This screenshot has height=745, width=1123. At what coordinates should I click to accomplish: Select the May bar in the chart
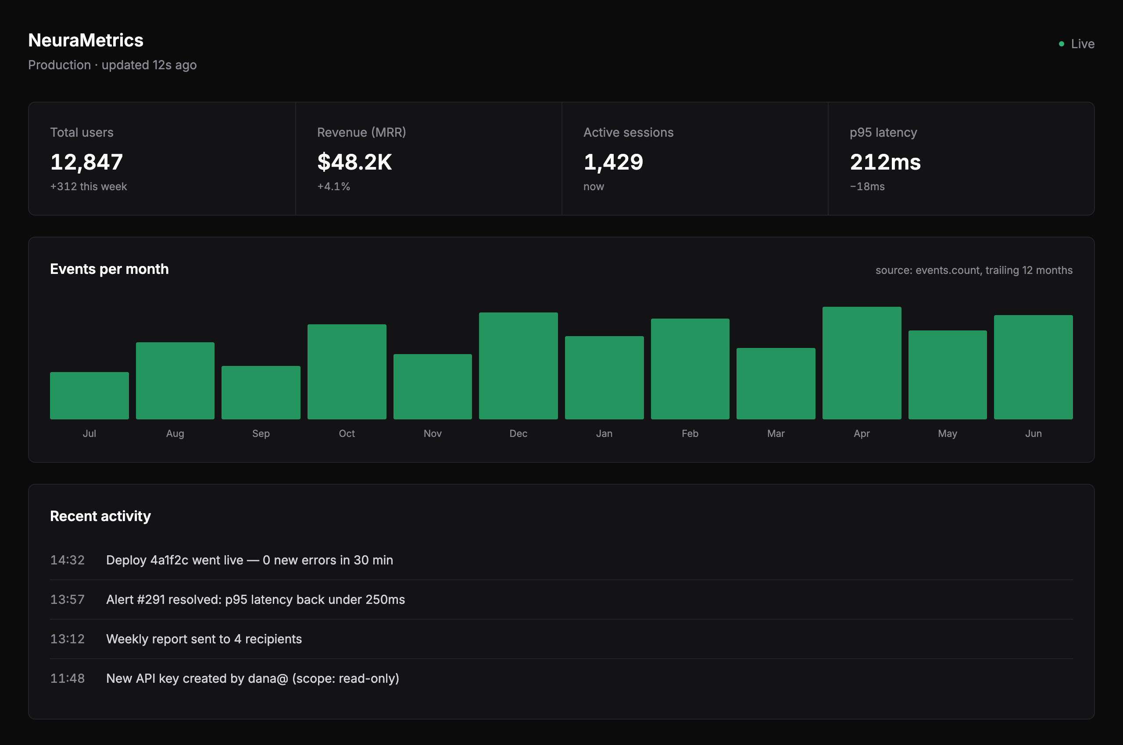click(948, 375)
